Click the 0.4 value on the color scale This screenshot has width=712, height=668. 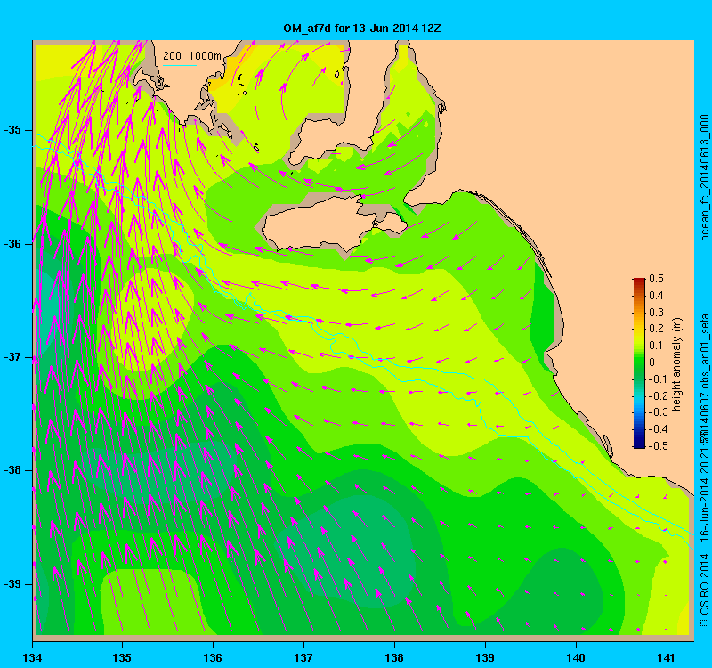656,296
